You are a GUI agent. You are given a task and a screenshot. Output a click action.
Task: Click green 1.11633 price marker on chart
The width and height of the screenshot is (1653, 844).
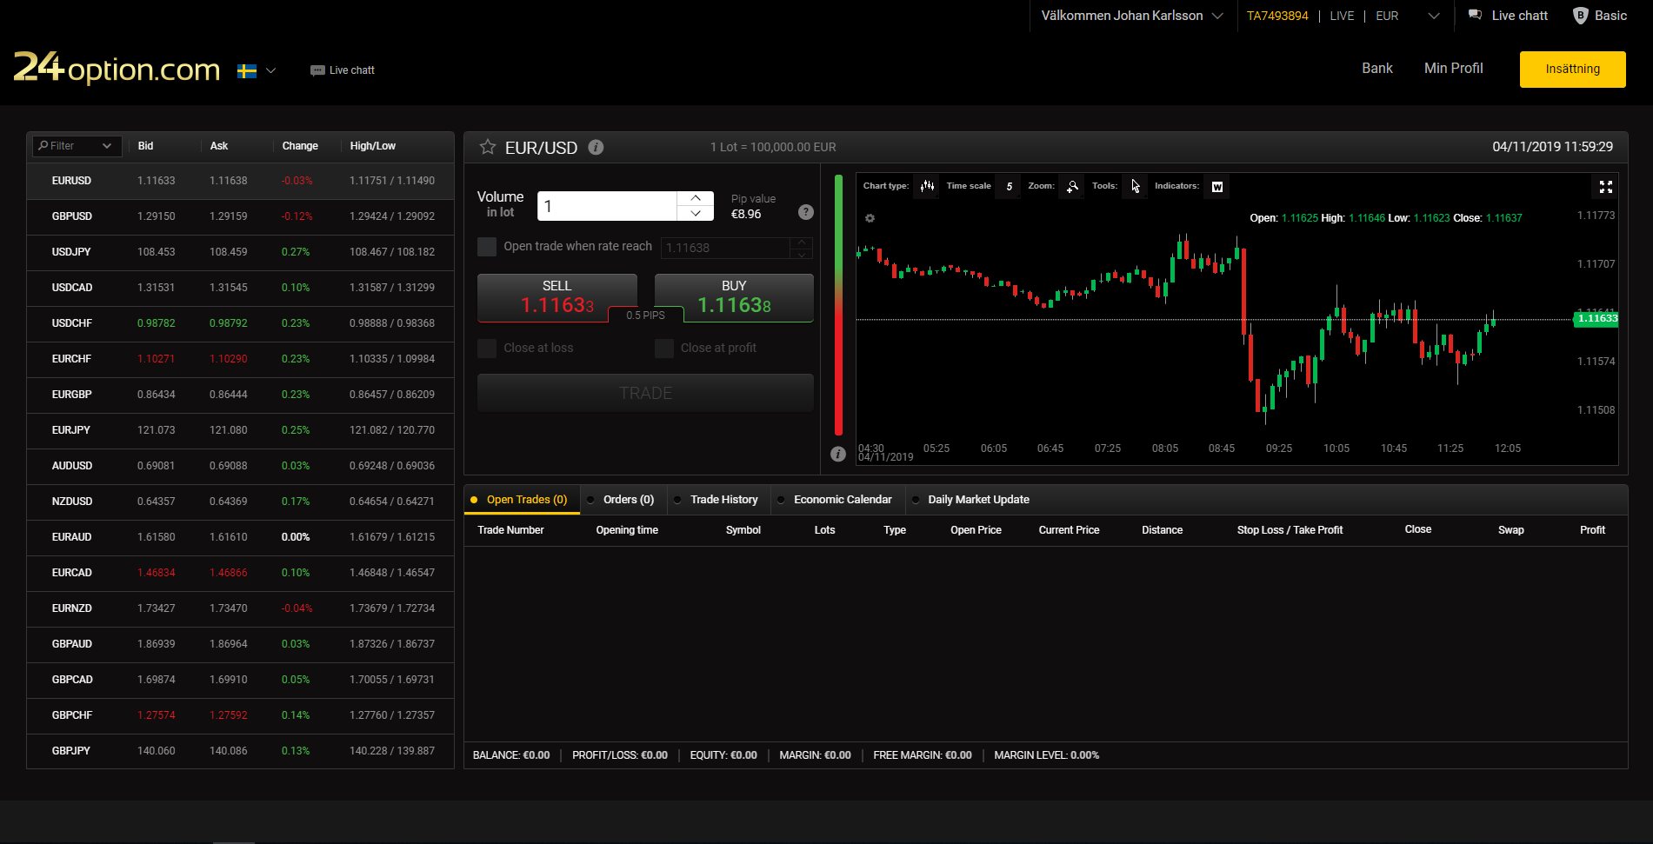1596,319
